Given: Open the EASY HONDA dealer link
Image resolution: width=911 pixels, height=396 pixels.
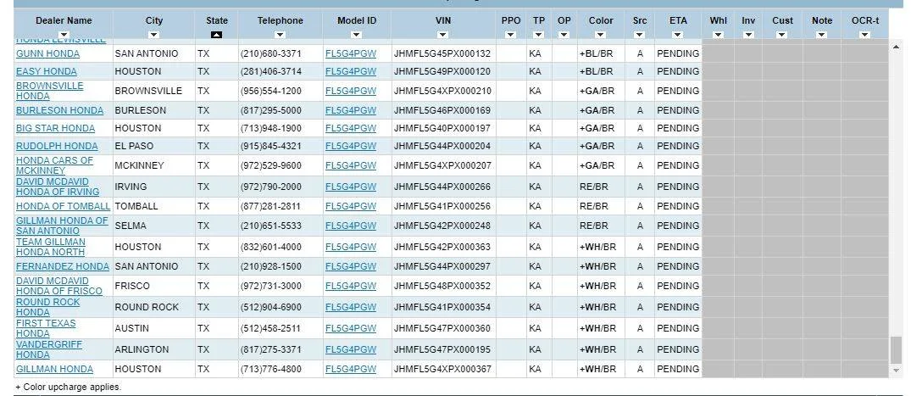Looking at the screenshot, I should tap(47, 71).
